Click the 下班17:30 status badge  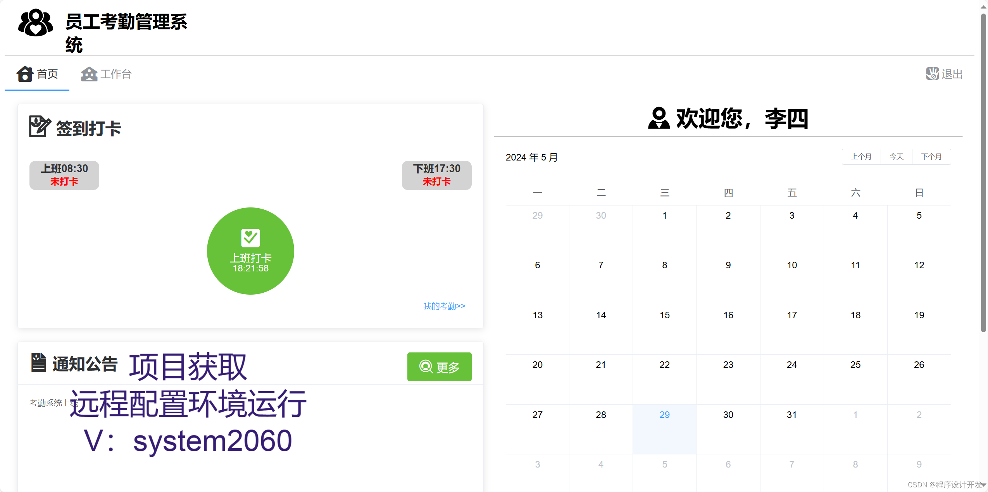pos(436,175)
